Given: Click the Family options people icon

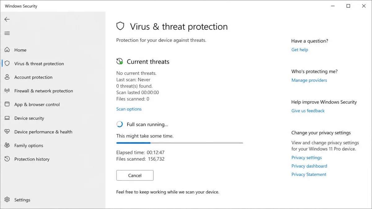Looking at the screenshot, I should point(7,145).
